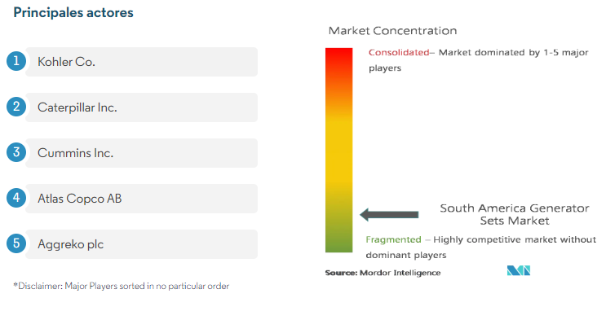Image resolution: width=606 pixels, height=311 pixels.
Task: Click the number 1 circle badge
Action: tap(16, 61)
